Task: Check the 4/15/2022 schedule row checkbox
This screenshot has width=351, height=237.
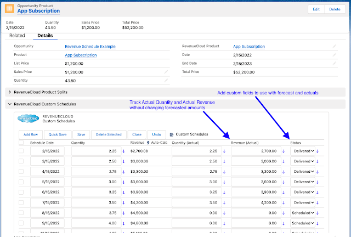Action: coord(21,171)
